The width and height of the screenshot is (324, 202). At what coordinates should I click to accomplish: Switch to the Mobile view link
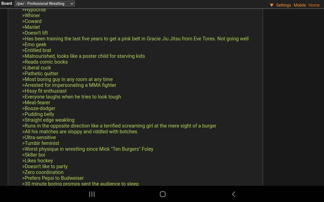point(300,5)
